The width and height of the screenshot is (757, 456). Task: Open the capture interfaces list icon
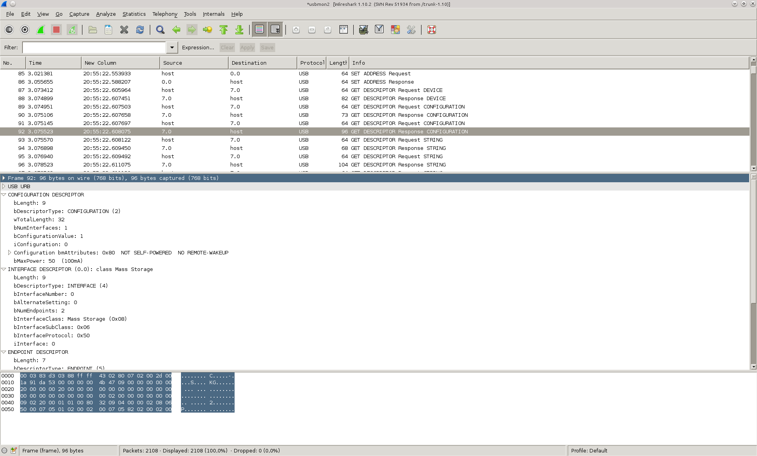tap(9, 30)
